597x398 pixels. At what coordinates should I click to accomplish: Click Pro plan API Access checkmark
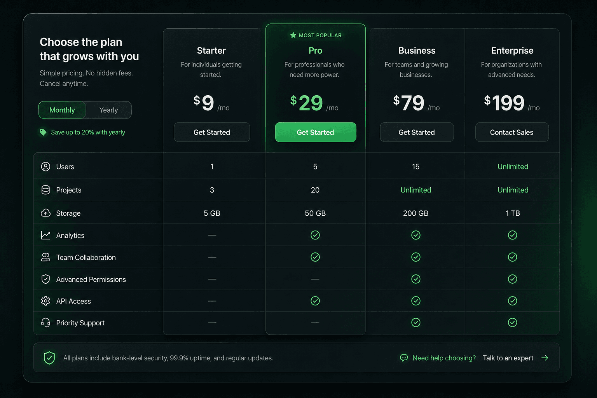pos(315,301)
